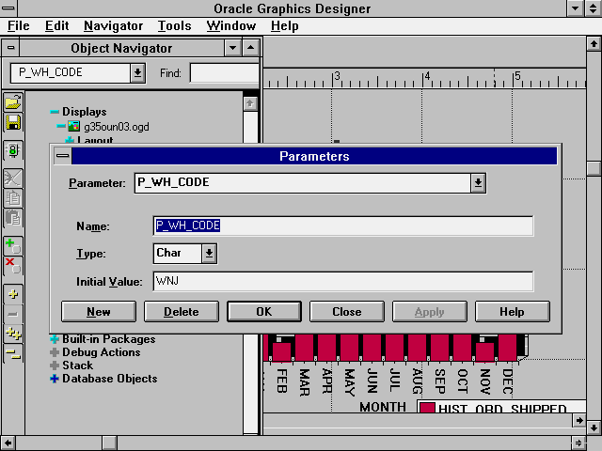This screenshot has height=451, width=602.
Task: Open the Parameter dropdown list
Action: pyautogui.click(x=479, y=182)
